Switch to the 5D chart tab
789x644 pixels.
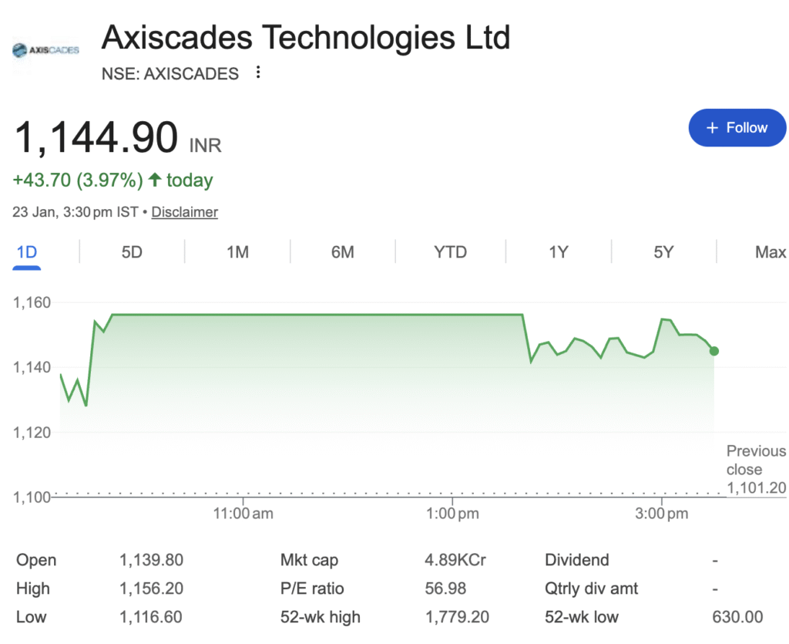[132, 252]
